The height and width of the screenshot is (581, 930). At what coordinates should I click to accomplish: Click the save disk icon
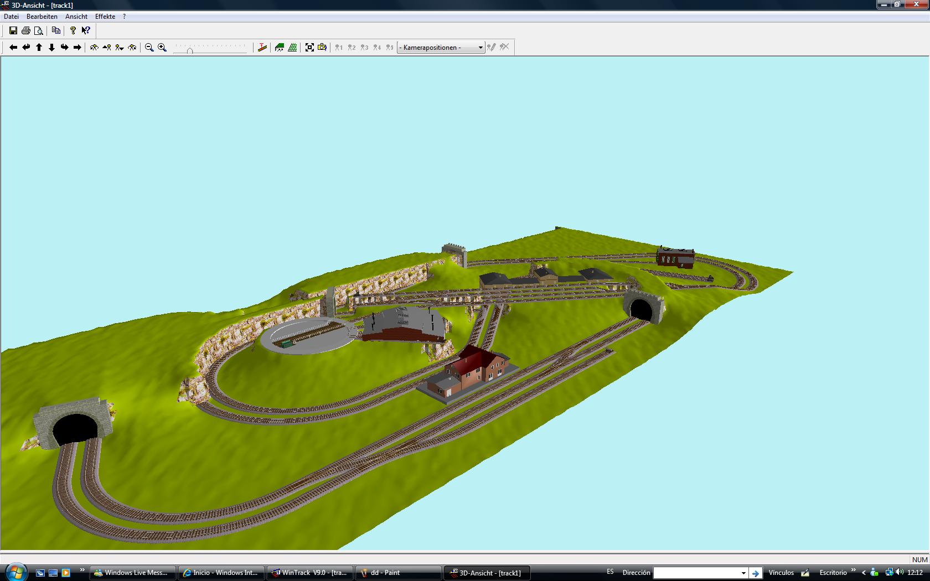click(x=13, y=31)
